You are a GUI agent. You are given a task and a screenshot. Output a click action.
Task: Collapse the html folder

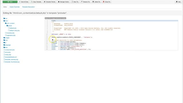point(6,21)
